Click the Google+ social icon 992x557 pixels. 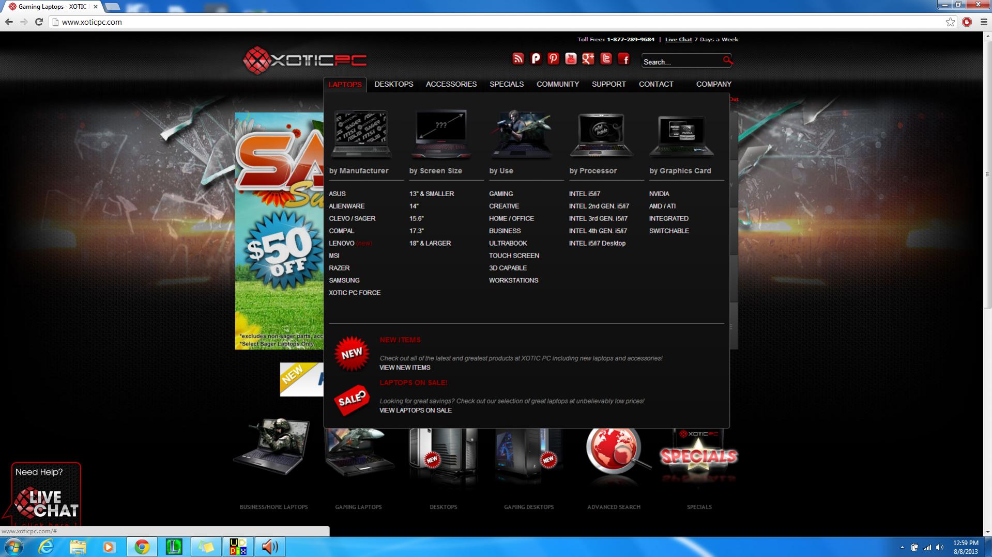[x=588, y=59]
